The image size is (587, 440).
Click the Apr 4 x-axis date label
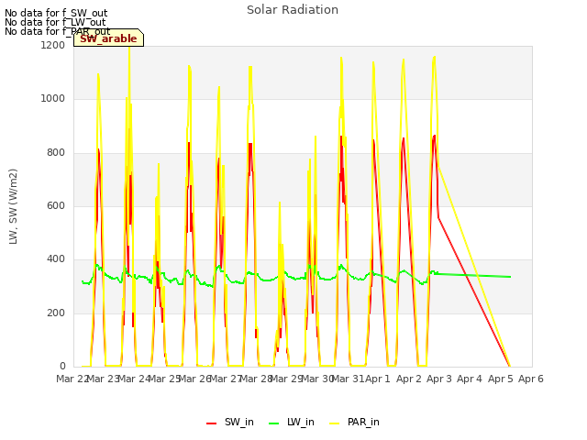[x=470, y=379]
